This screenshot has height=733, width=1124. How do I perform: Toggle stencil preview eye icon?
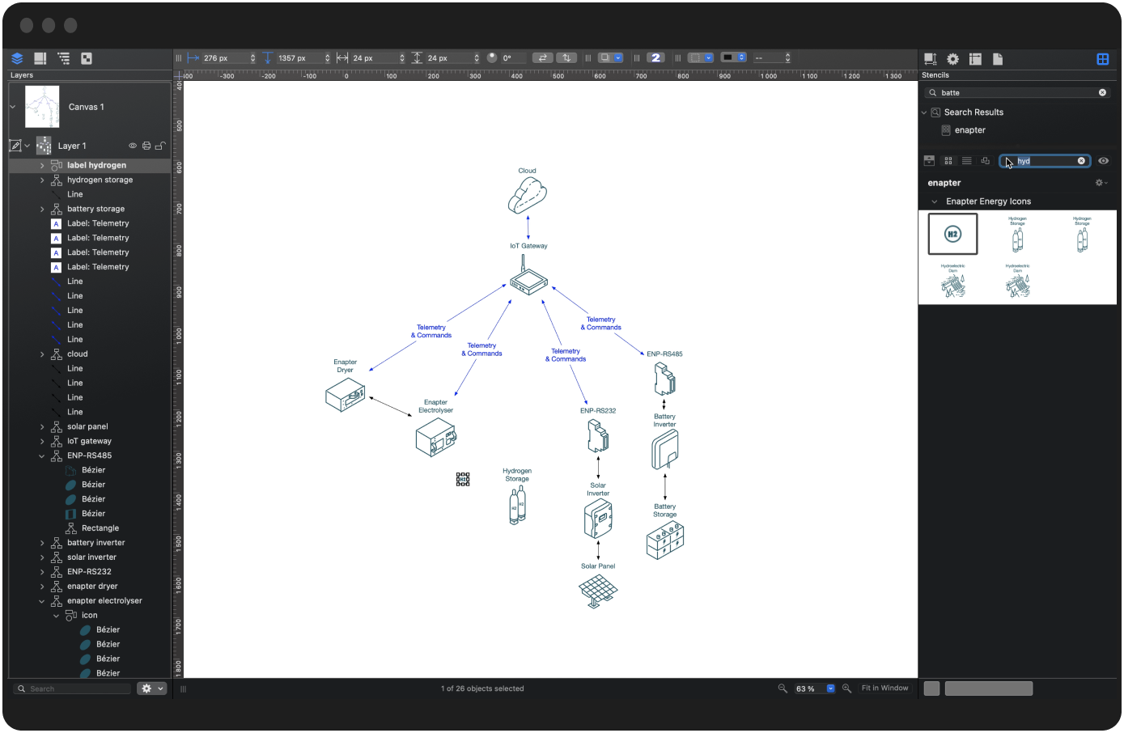(x=1103, y=161)
